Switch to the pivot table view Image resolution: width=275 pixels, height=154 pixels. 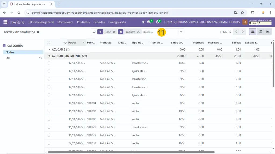click(x=260, y=32)
